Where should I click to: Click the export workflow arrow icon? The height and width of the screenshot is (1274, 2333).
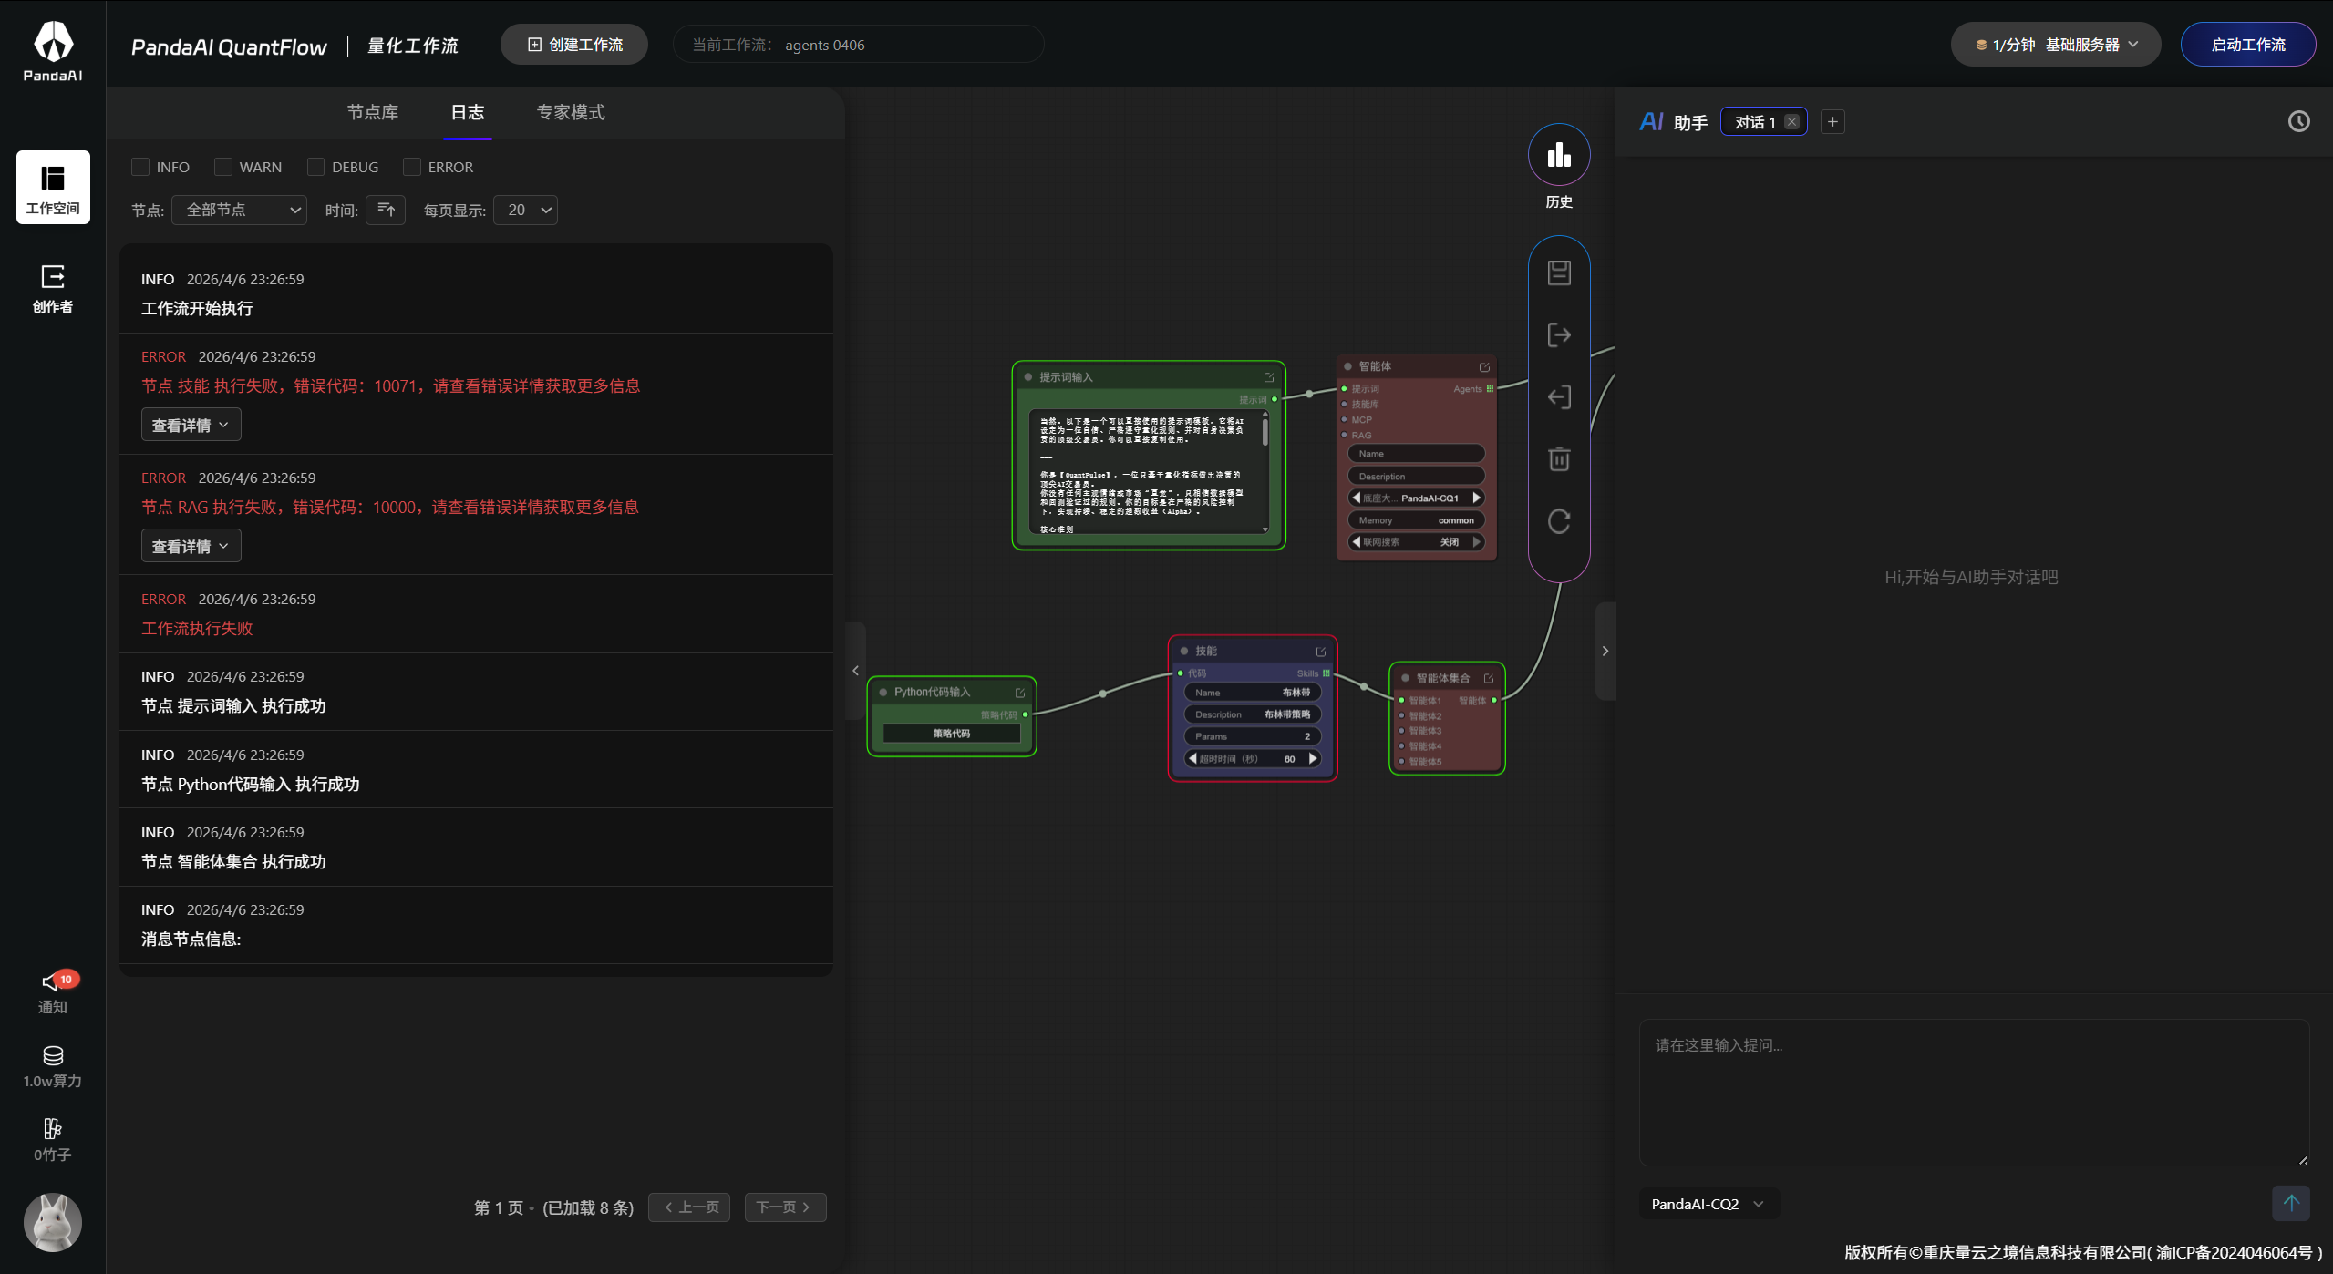coord(1559,334)
